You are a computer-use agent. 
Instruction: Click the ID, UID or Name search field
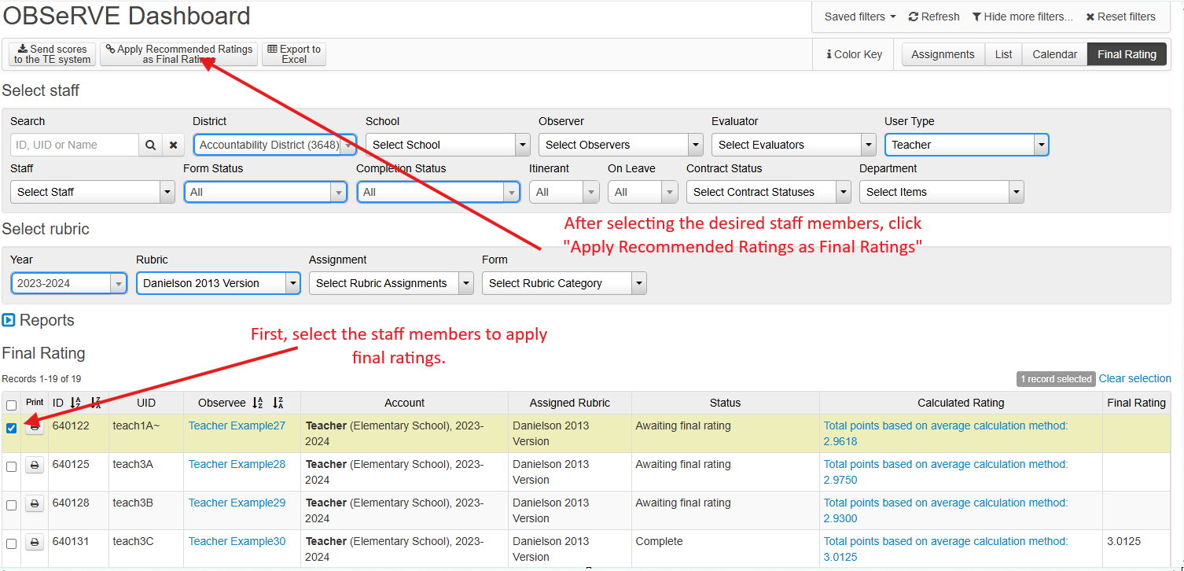[75, 145]
